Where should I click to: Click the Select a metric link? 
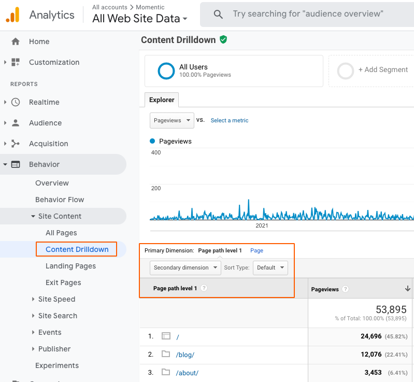[230, 120]
